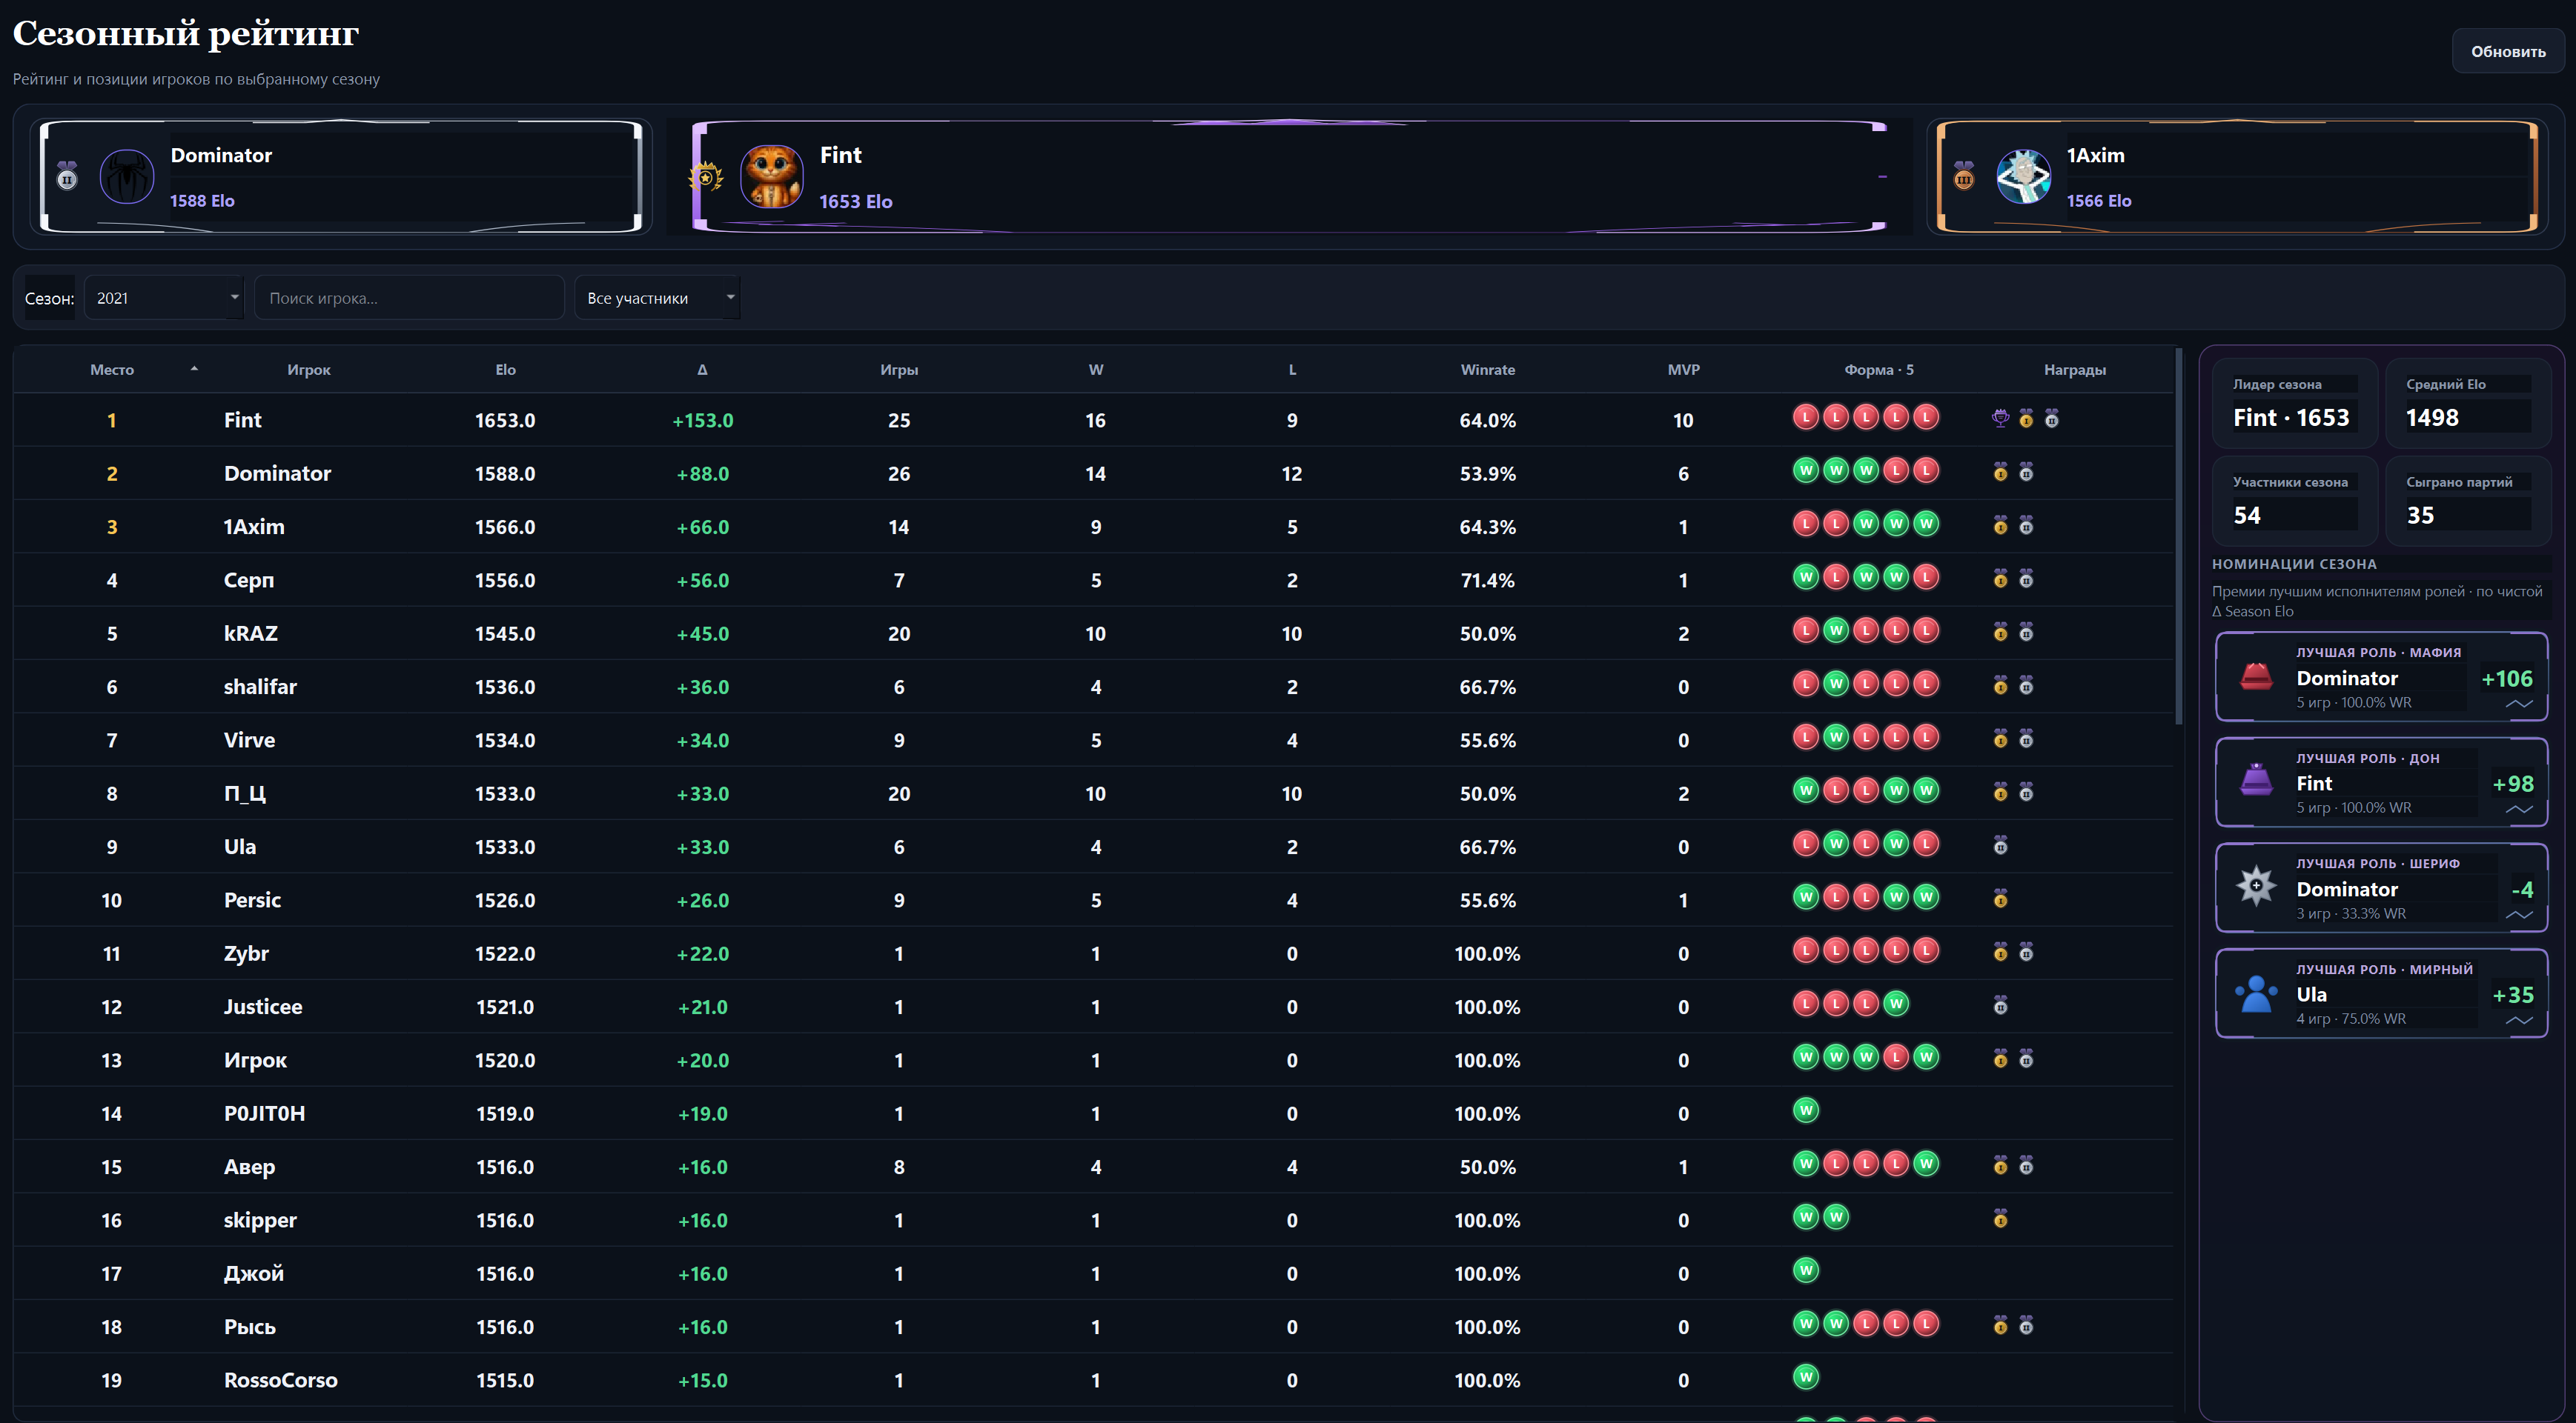Click the Сыграно партий value 35
Viewport: 2576px width, 1423px height.
click(2420, 516)
